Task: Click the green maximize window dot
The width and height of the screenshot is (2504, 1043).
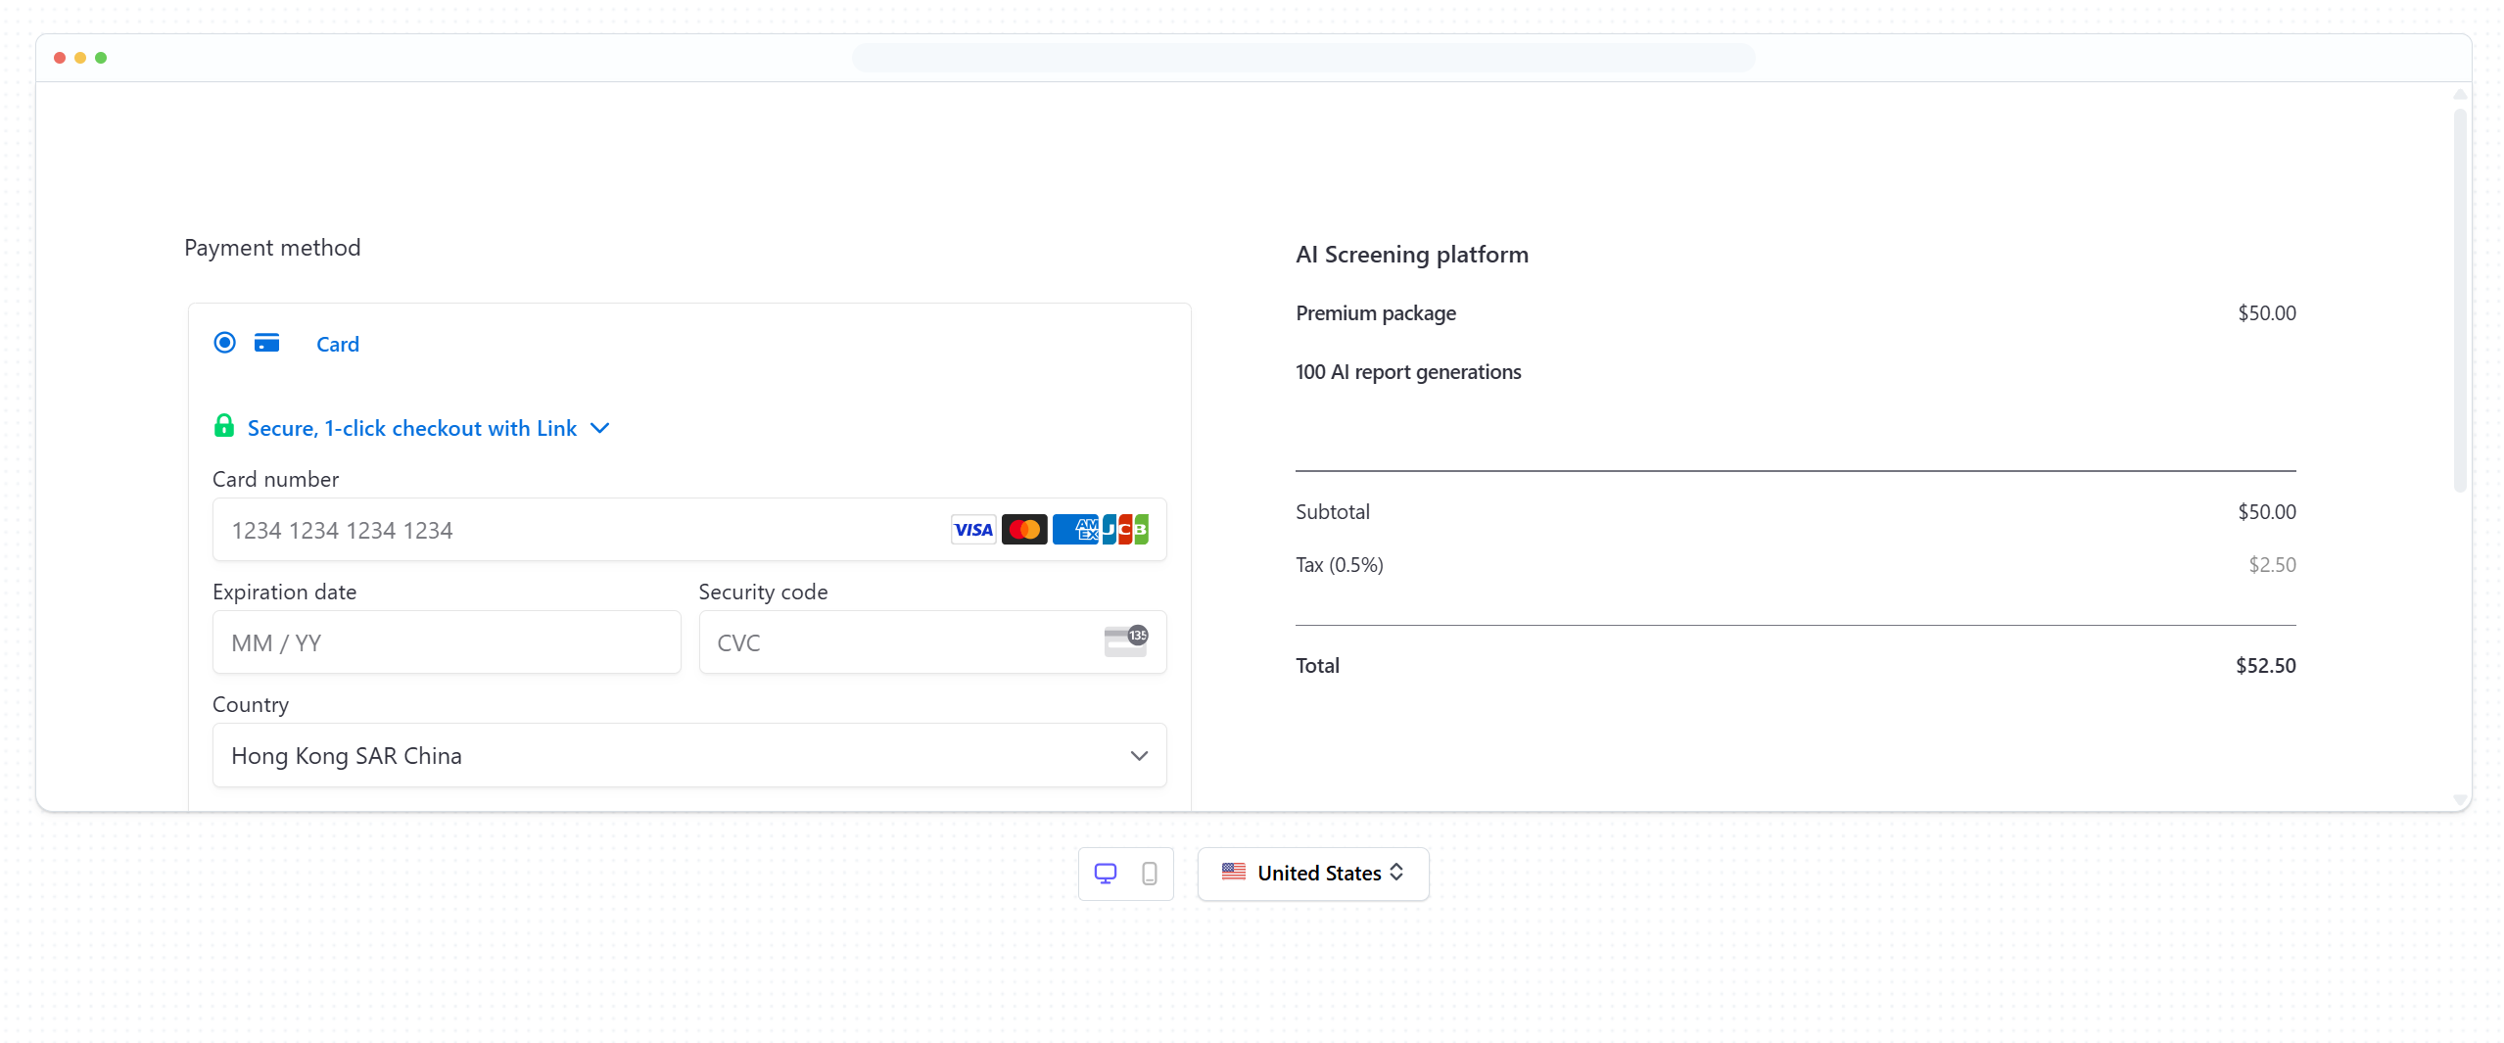Action: tap(101, 58)
